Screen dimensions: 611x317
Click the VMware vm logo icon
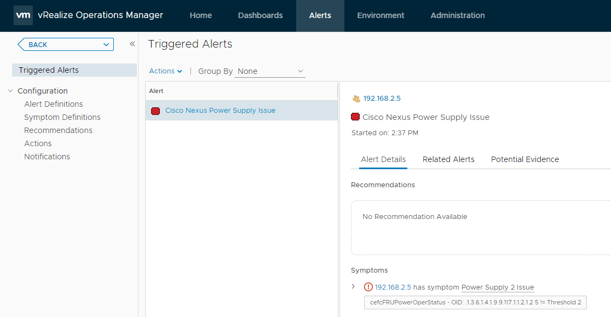(x=23, y=15)
